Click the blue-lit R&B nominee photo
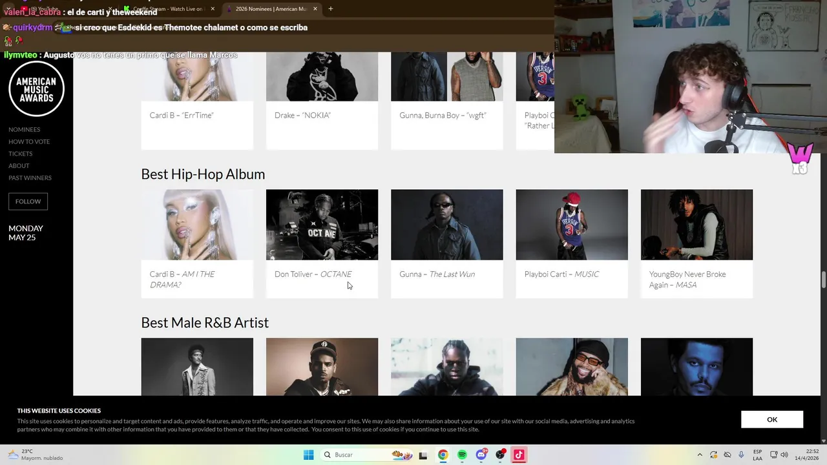Viewport: 827px width, 465px height. (x=696, y=367)
